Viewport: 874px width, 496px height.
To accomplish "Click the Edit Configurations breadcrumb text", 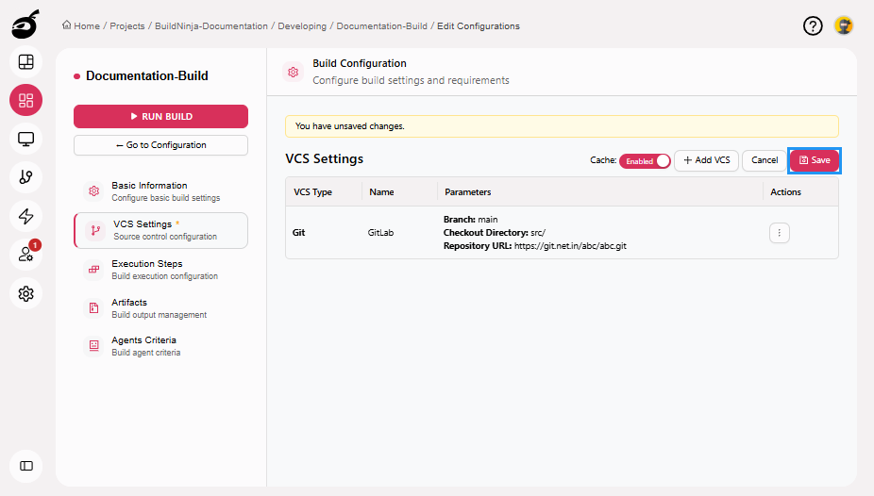I will coord(479,26).
